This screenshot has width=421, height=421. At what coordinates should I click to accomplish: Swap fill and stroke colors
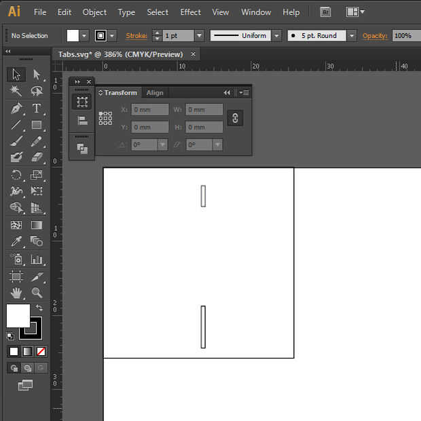coord(39,308)
